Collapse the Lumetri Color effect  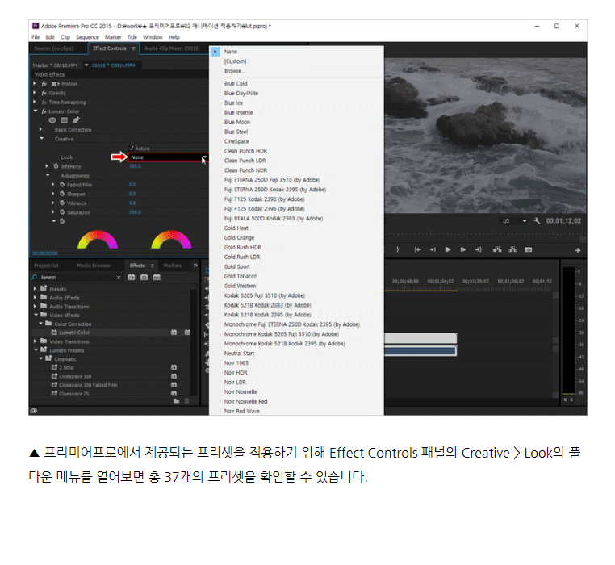pos(36,111)
